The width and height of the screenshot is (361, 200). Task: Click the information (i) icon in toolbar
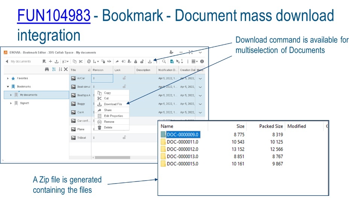(x=202, y=61)
